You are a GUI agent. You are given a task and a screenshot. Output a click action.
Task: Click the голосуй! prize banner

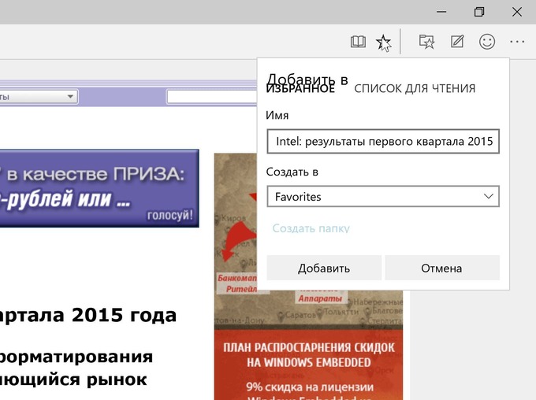tap(99, 188)
